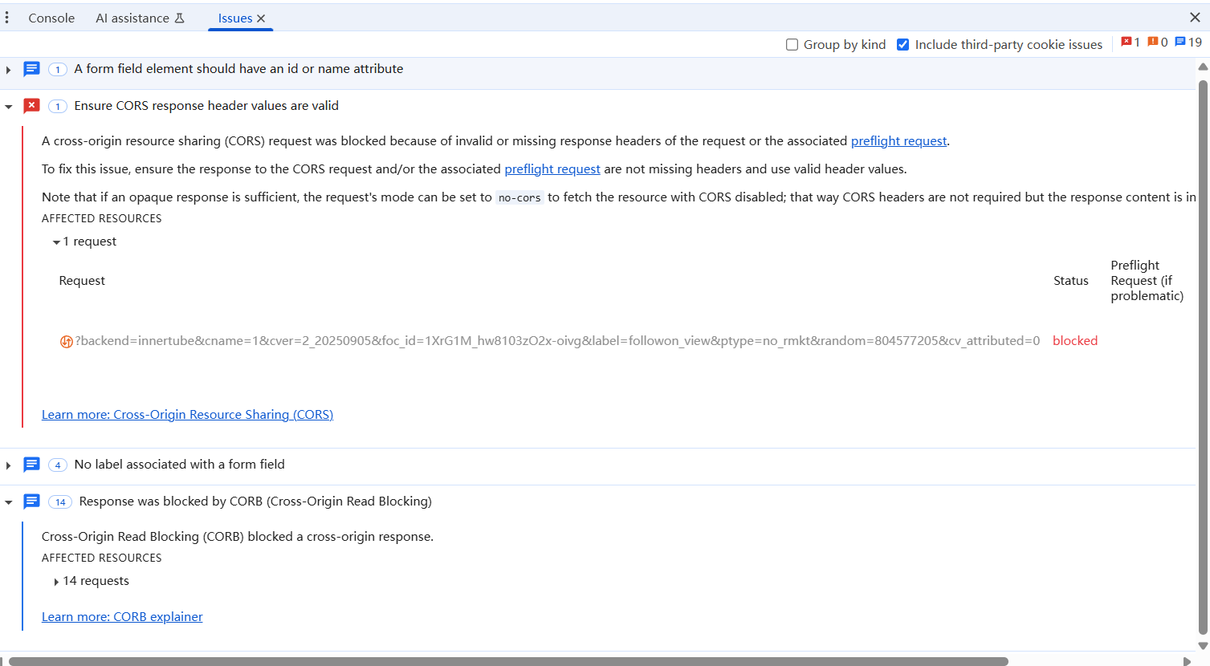The height and width of the screenshot is (666, 1210).
Task: Click the horizontal scrollbar at the bottom
Action: (x=507, y=661)
